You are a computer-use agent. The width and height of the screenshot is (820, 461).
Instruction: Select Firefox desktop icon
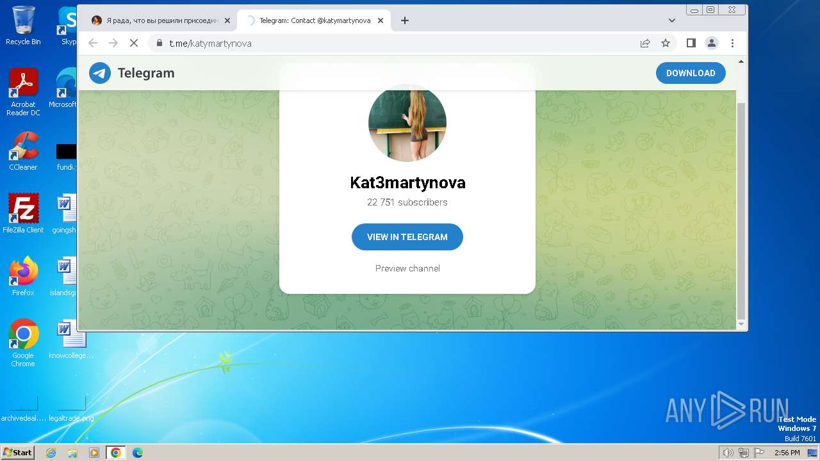23,277
